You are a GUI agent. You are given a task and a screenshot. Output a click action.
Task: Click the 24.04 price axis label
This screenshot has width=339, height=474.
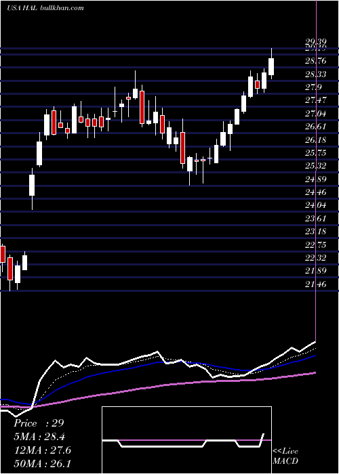pyautogui.click(x=315, y=206)
